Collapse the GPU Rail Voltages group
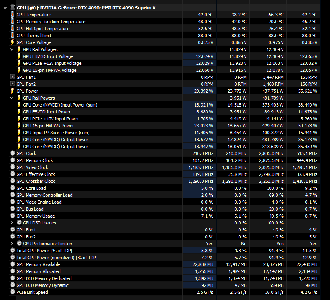 pyautogui.click(x=12, y=49)
